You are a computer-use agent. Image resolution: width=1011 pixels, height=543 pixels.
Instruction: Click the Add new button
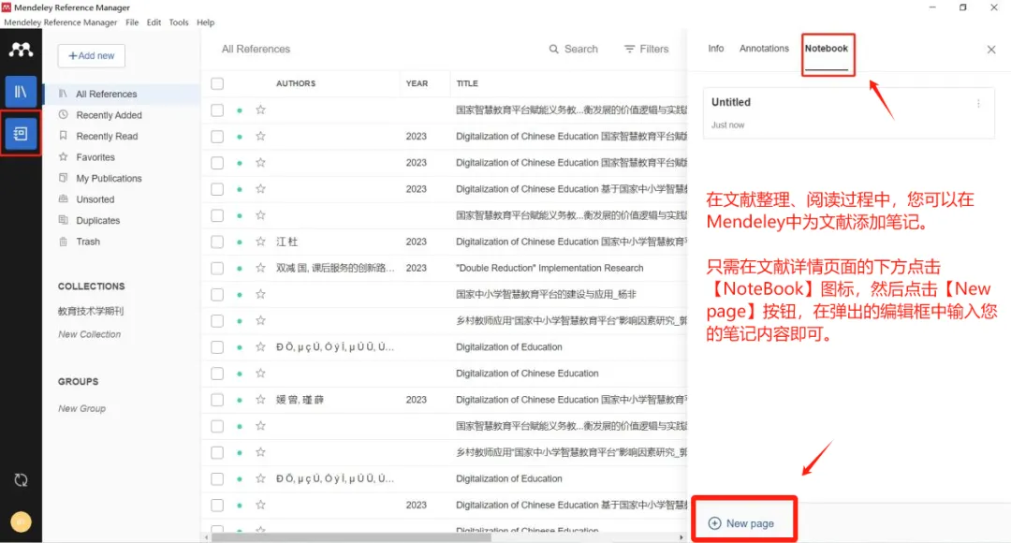[x=92, y=56]
